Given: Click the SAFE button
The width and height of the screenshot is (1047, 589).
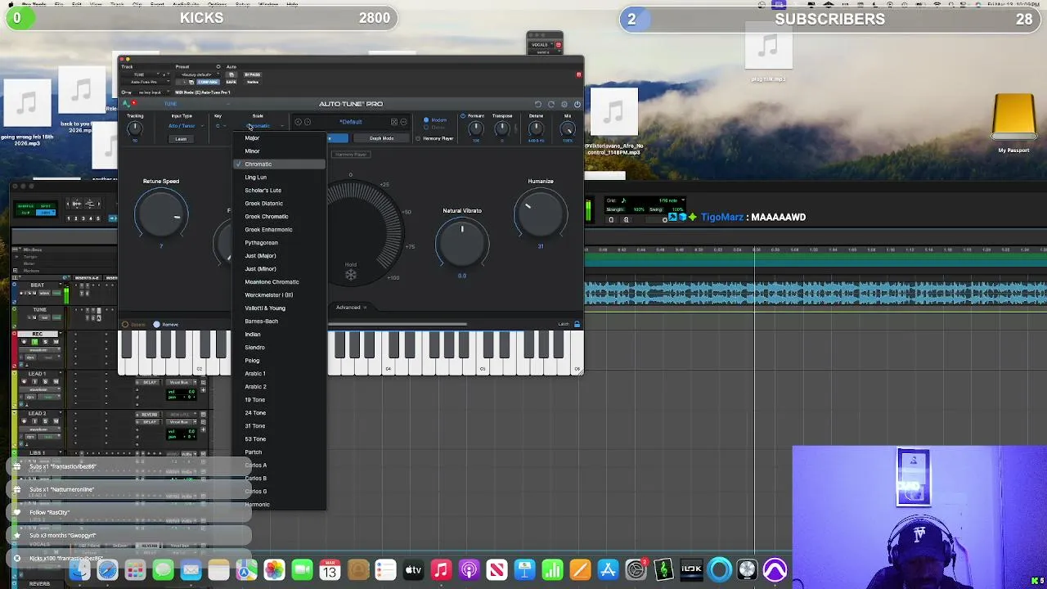Looking at the screenshot, I should [x=231, y=82].
